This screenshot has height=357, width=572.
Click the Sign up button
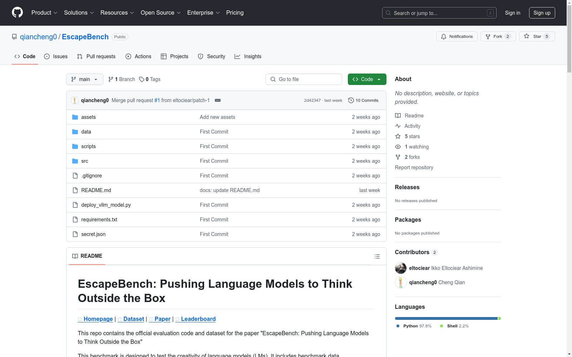tap(542, 13)
